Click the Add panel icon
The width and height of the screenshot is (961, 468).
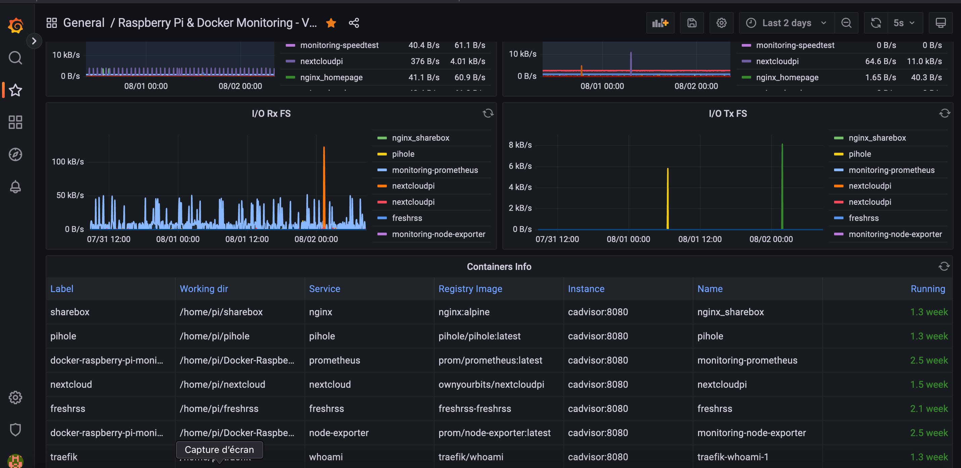tap(660, 23)
